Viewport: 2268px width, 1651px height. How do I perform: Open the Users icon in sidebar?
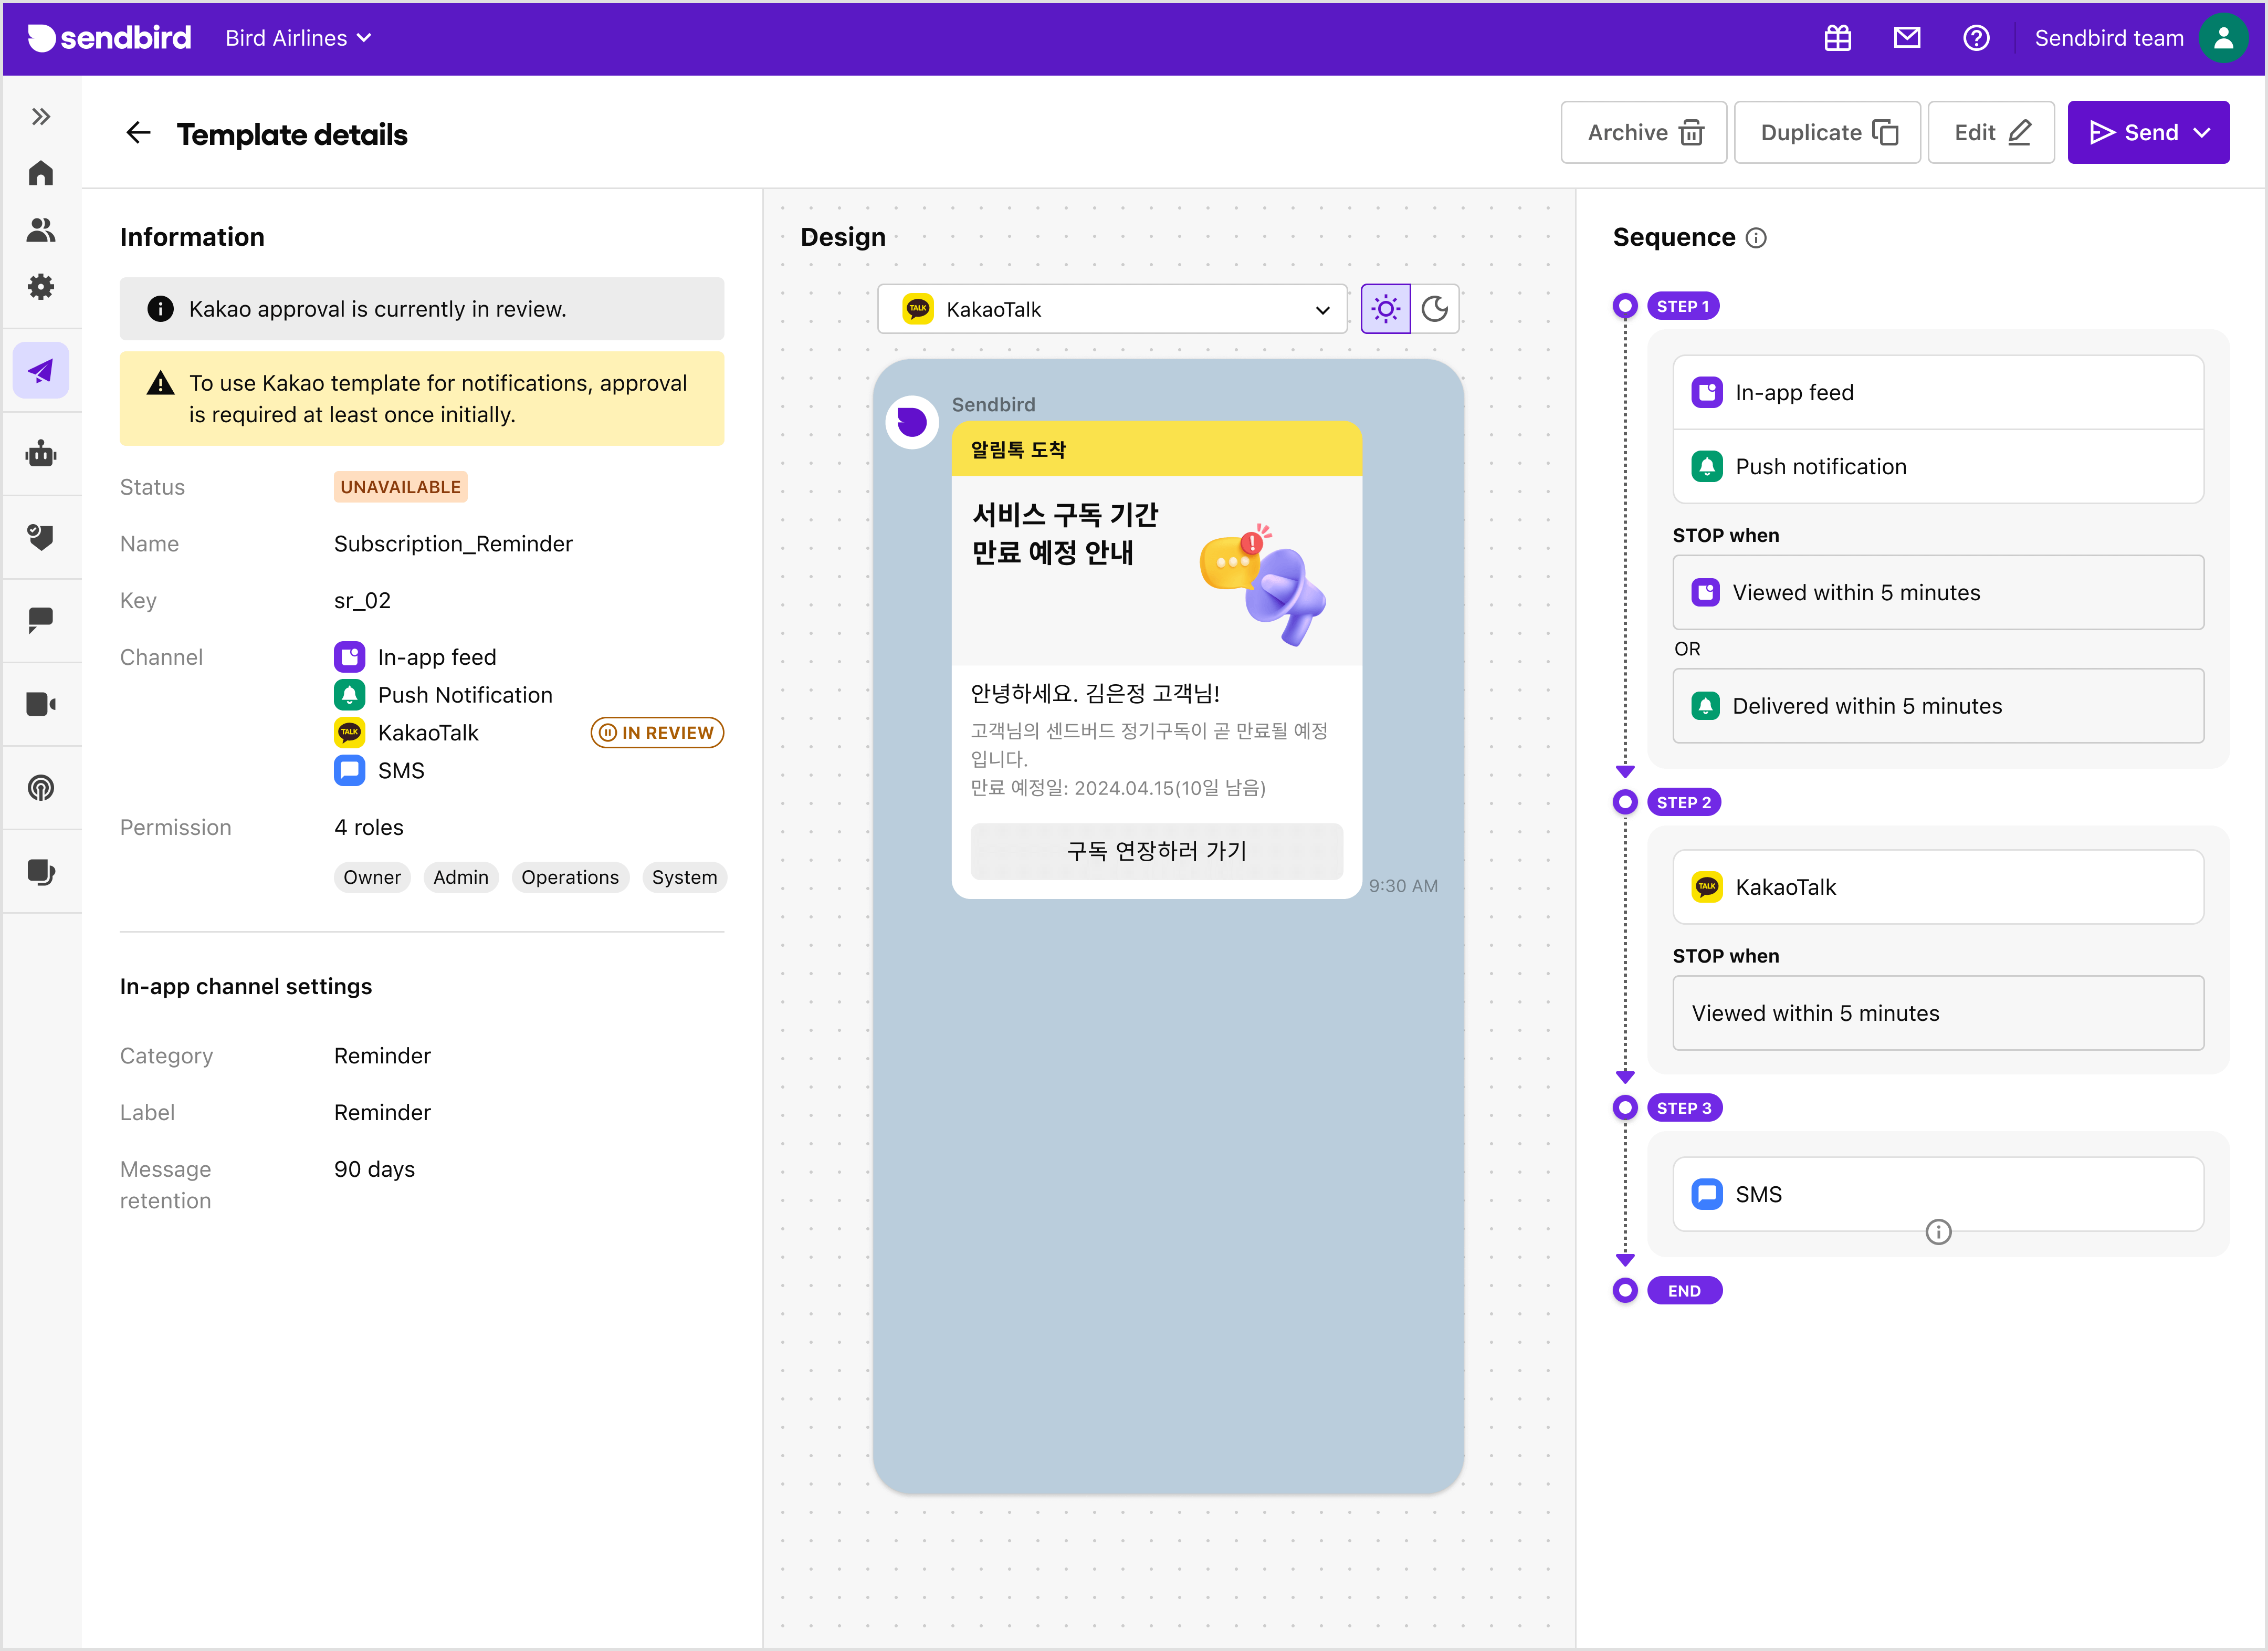click(x=41, y=230)
